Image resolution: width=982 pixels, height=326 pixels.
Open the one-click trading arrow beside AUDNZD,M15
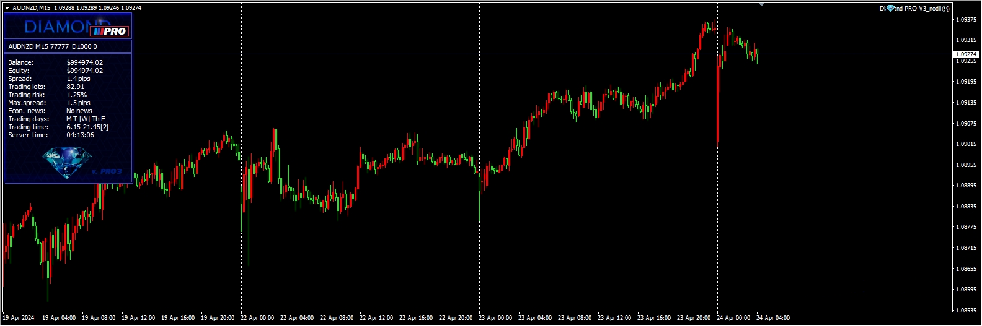(7, 8)
